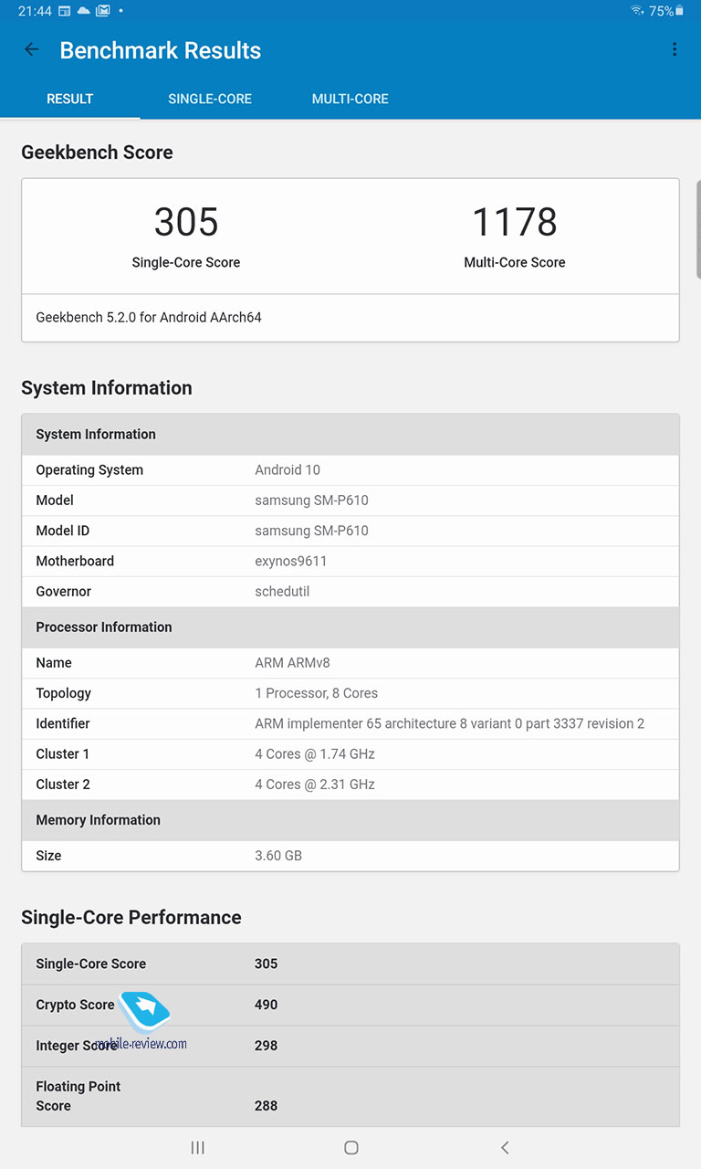Open the three-dot overflow menu
This screenshot has height=1169, width=701.
(x=675, y=50)
